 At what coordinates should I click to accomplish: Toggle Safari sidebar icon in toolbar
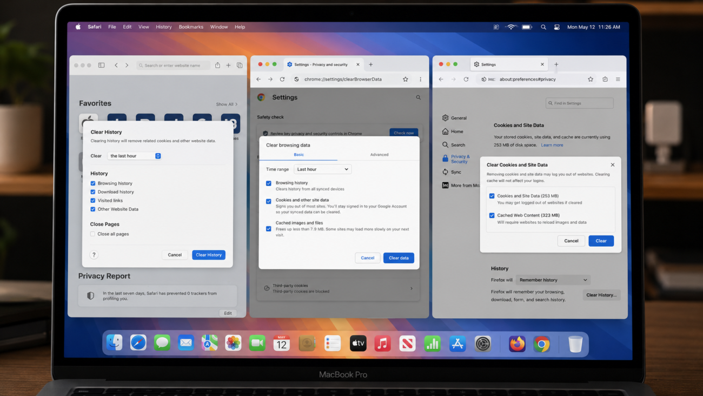point(101,65)
